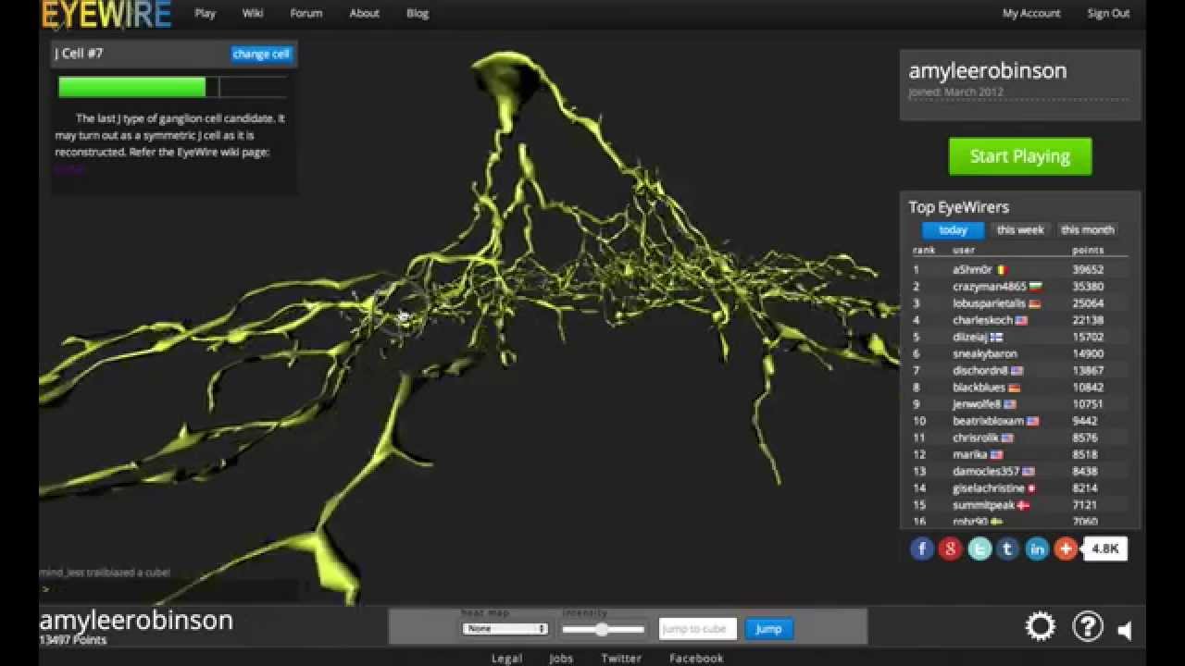Click the Top EyeWirers heading

958,207
